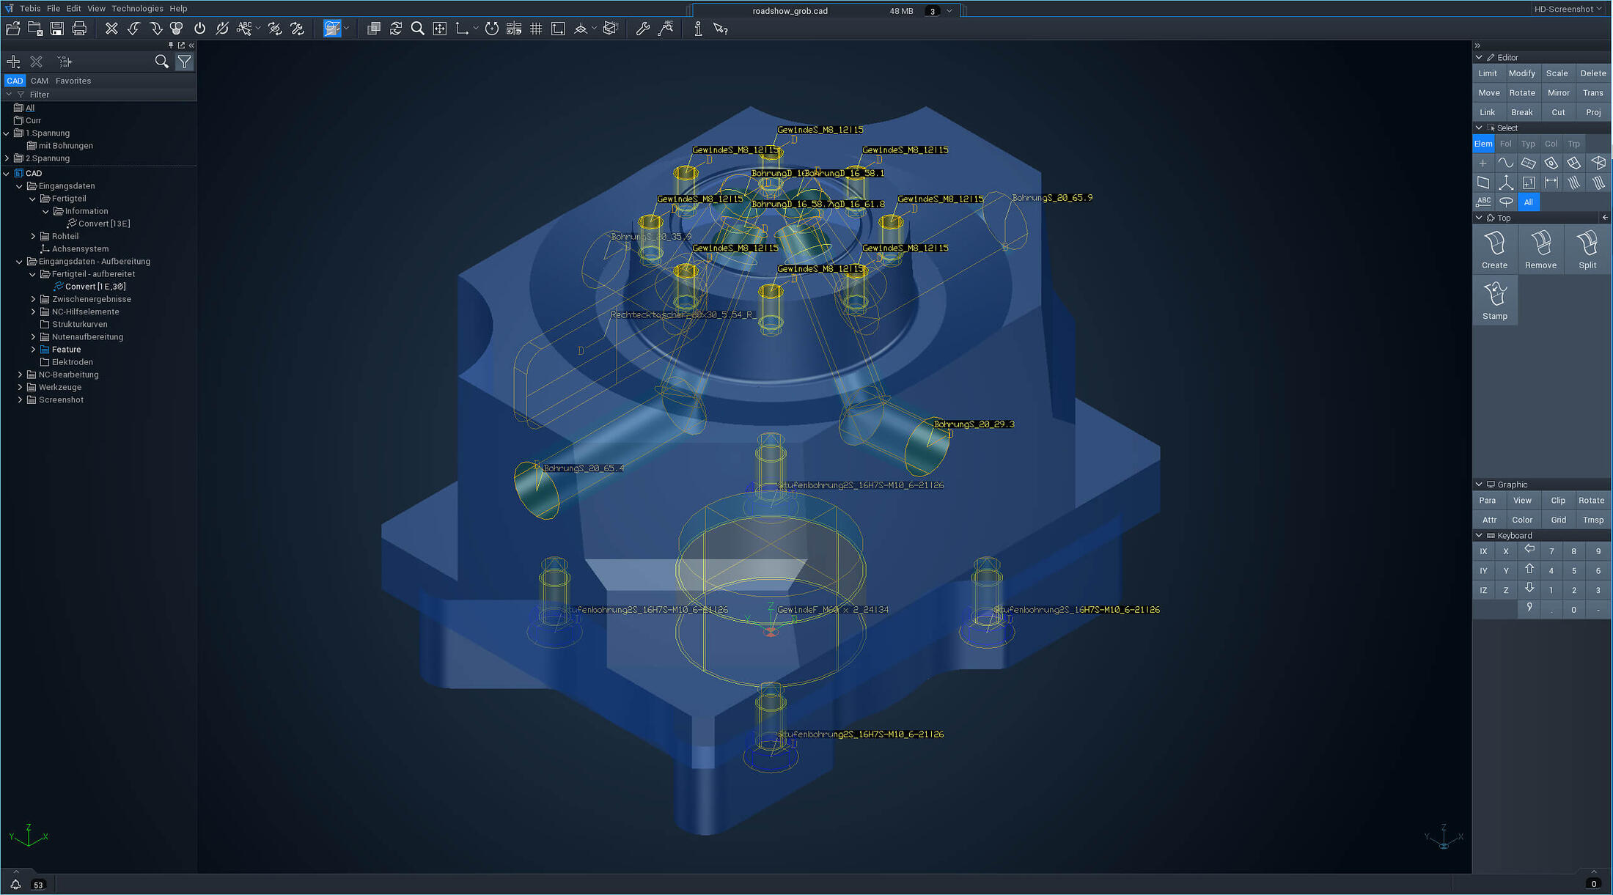This screenshot has height=895, width=1613.
Task: Click the wrench settings toolbar icon
Action: point(643,29)
